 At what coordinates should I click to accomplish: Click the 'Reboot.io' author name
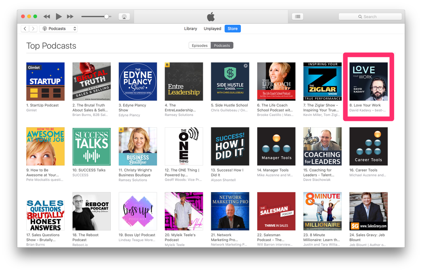[80, 245]
